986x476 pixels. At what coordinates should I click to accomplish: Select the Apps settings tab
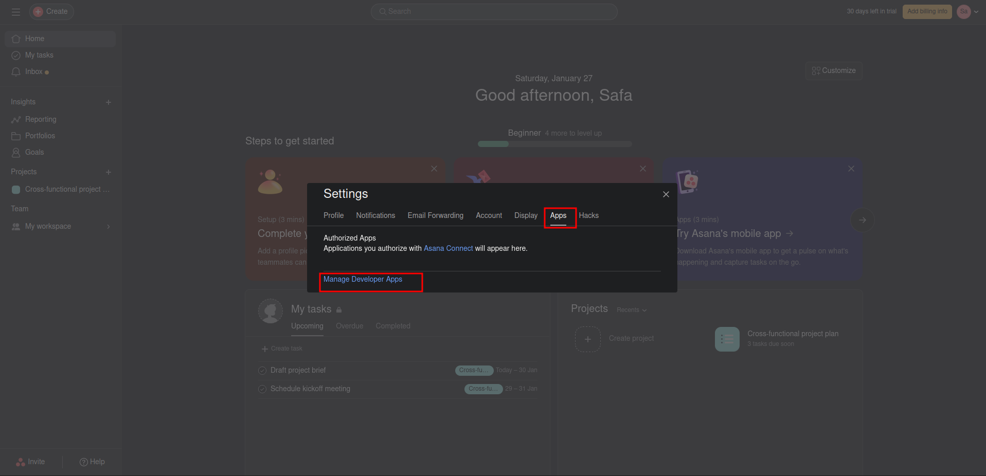pyautogui.click(x=558, y=215)
